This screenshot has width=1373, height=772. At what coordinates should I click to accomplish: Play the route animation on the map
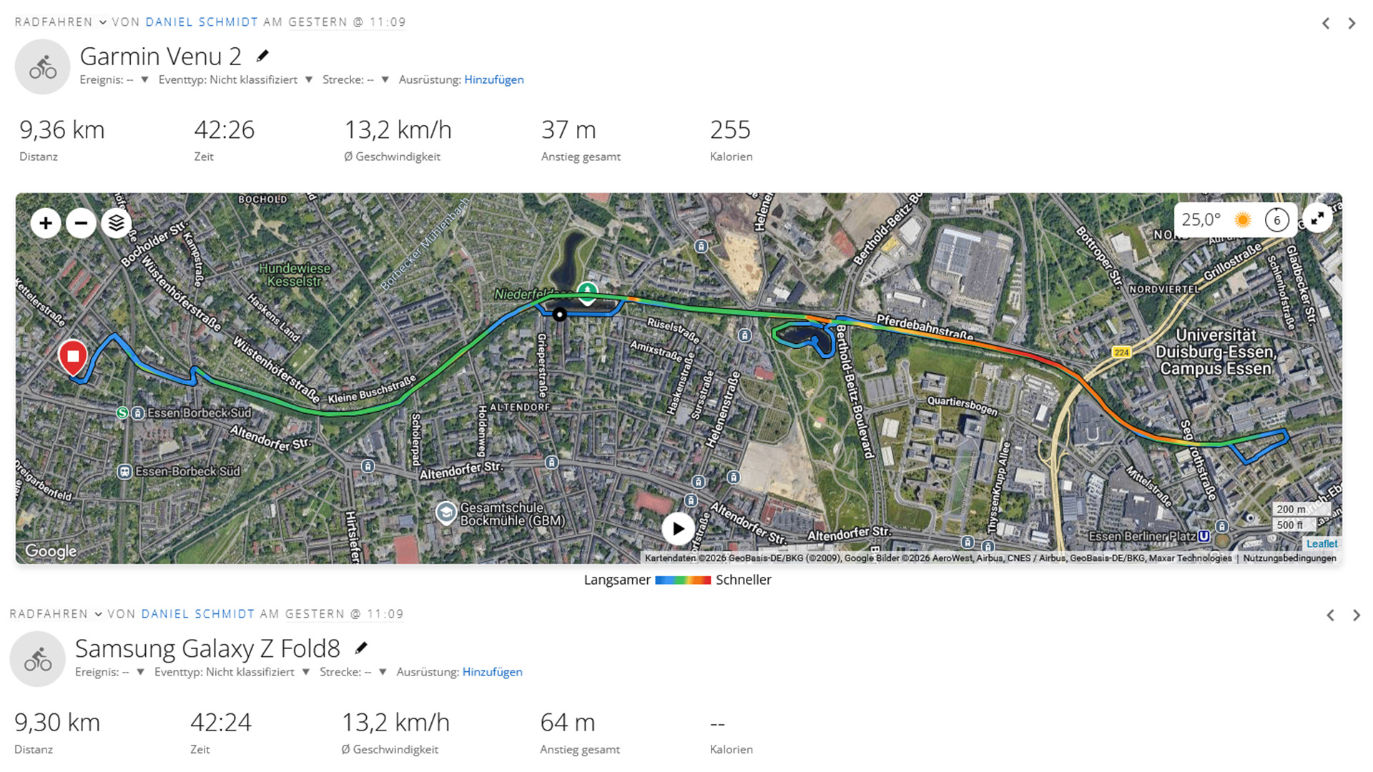coord(678,529)
